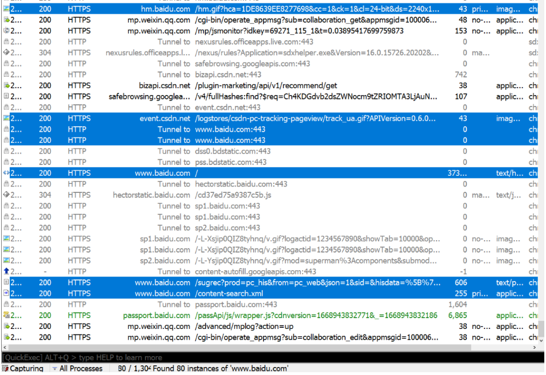The image size is (546, 375).
Task: Click the tunnel URL 'dss0.bdstatic.com:443'
Action: (233, 151)
